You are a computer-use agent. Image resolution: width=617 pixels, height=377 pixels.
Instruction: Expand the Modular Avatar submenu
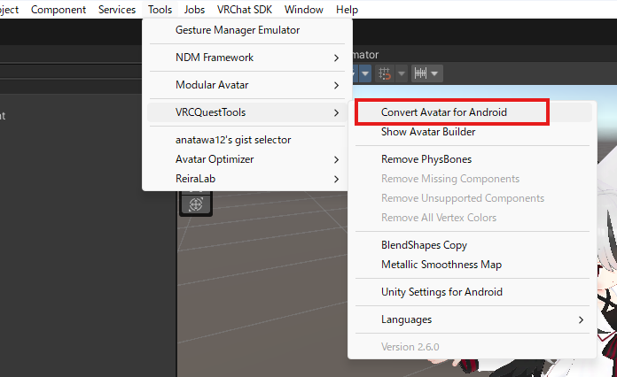(247, 85)
